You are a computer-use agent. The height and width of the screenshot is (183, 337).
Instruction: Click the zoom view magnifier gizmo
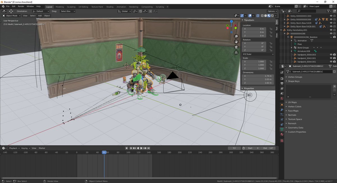(236, 37)
